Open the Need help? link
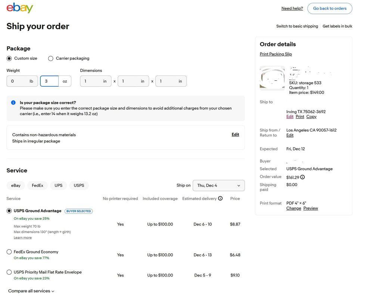Image resolution: width=373 pixels, height=299 pixels. click(292, 8)
